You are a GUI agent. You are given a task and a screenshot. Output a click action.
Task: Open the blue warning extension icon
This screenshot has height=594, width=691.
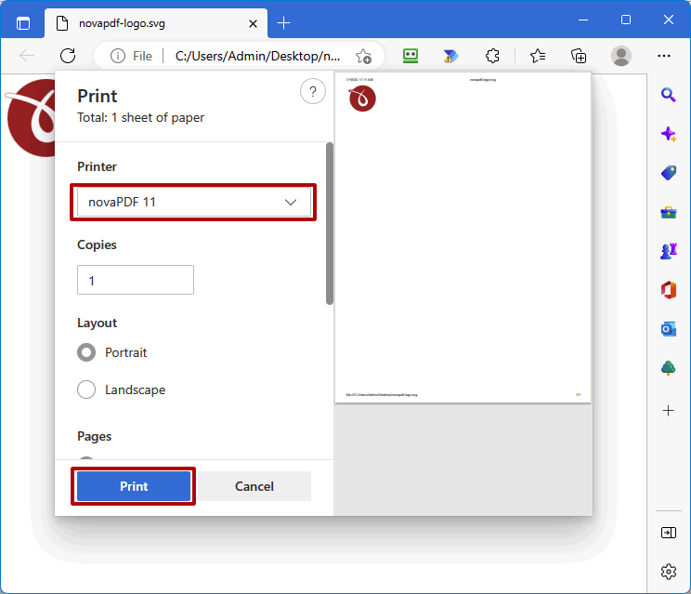[x=450, y=56]
